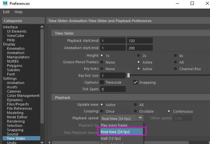Select the Polygons category

coord(14,66)
